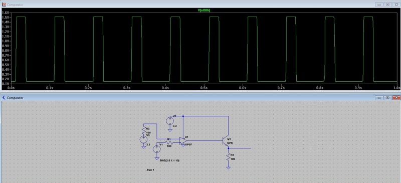Select the V2 voltage source symbol
Screen dimensions: 401x183
click(170, 121)
